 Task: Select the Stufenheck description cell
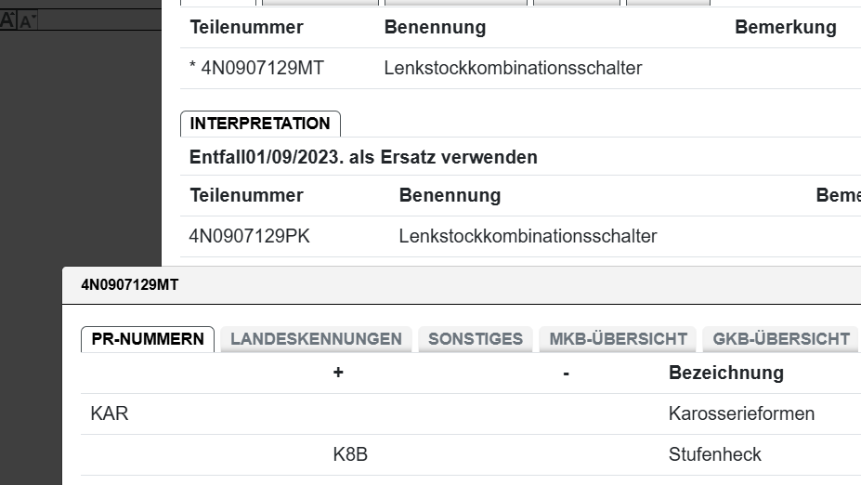click(714, 454)
